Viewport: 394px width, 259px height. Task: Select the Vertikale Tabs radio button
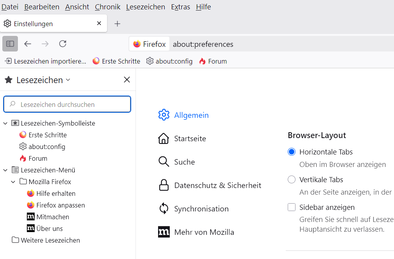click(292, 179)
